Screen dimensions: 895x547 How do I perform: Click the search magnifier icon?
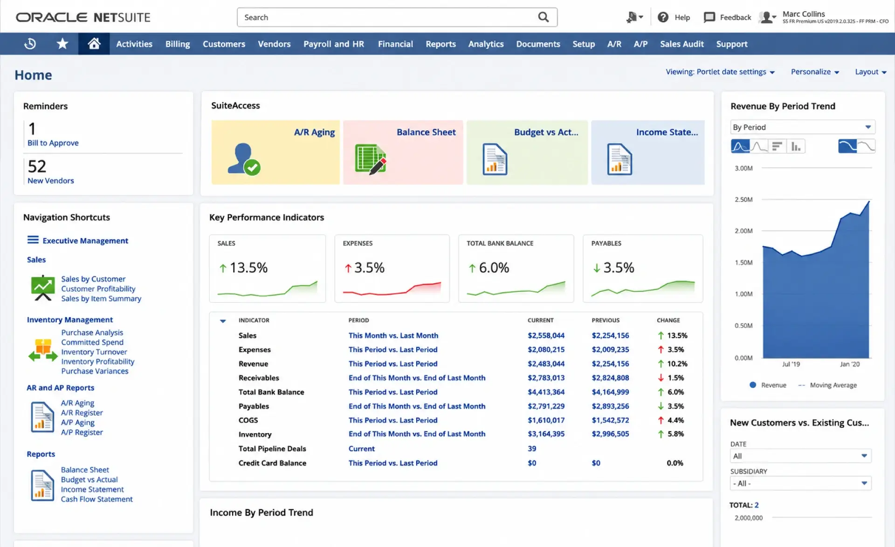click(x=543, y=17)
